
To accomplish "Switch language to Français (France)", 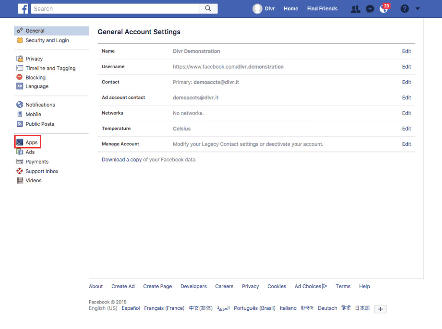I will coord(164,308).
